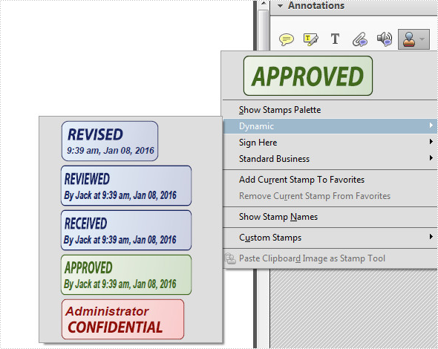
Task: Click the Stamp tool icon
Action: coord(408,39)
